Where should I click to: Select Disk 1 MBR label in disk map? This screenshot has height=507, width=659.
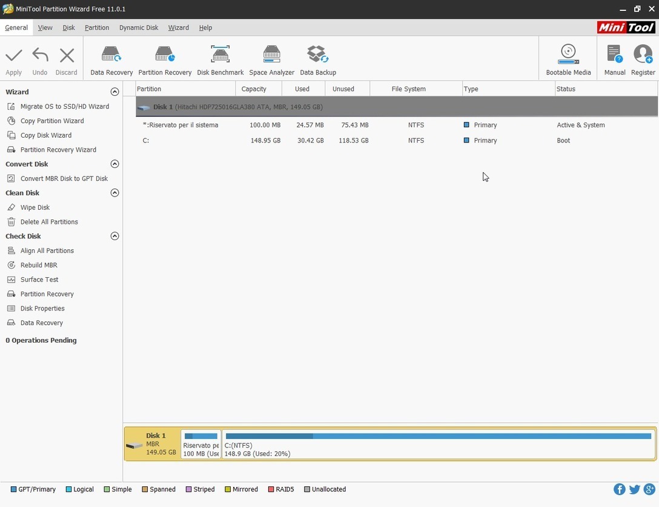(152, 444)
